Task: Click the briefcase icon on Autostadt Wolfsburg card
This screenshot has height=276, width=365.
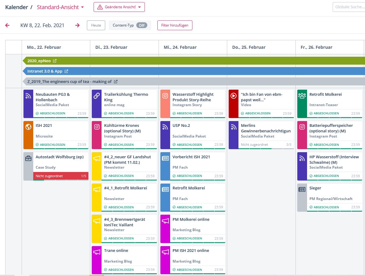Action: [x=28, y=159]
